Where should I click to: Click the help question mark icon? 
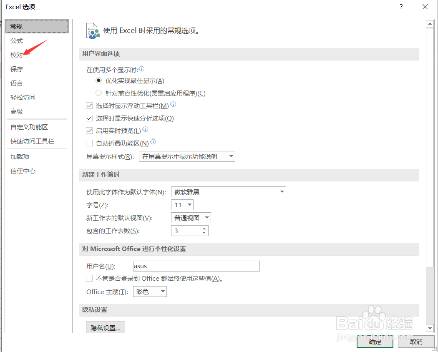[x=401, y=7]
